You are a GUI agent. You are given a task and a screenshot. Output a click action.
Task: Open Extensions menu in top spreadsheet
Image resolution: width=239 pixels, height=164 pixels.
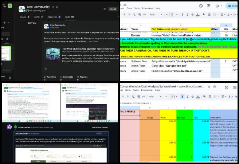(x=148, y=8)
